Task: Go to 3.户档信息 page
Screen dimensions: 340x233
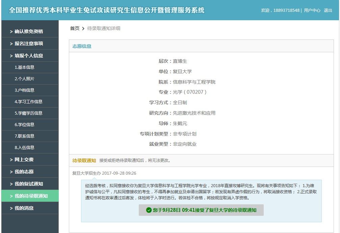Action: 24,90
